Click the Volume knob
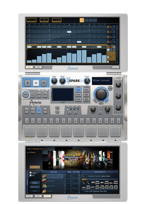Viewport: 146px width, 204px height. tap(87, 81)
